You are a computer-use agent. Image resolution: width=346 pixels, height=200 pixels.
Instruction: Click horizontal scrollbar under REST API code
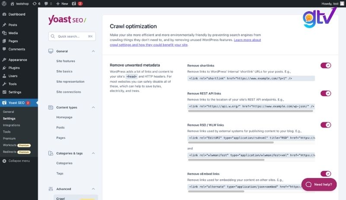coord(250,111)
